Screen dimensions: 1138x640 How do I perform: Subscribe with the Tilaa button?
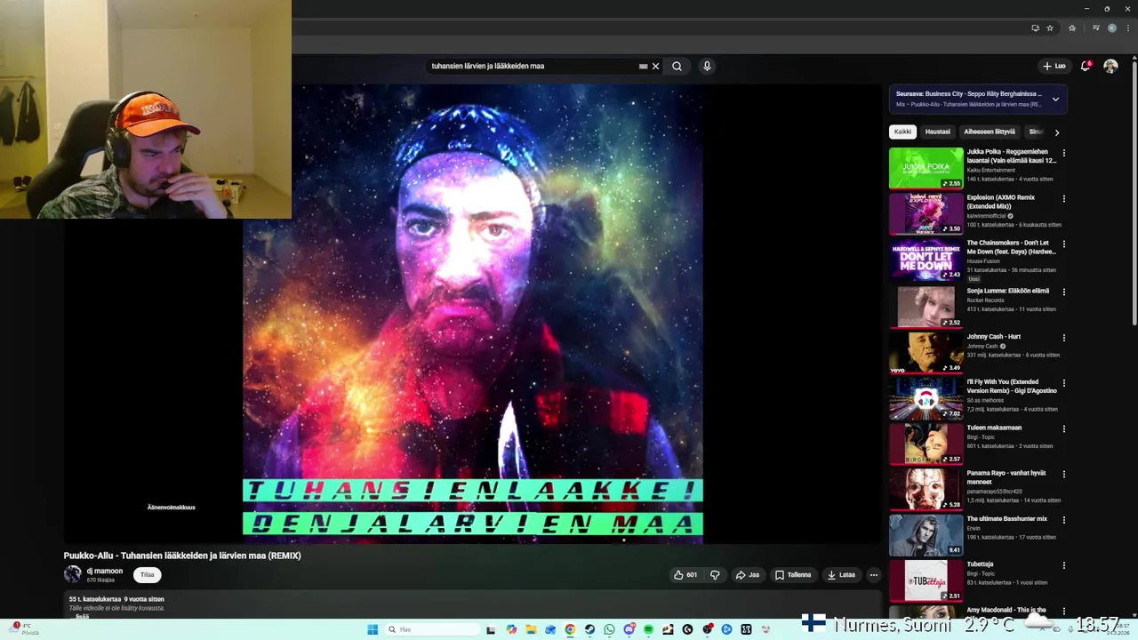[148, 574]
